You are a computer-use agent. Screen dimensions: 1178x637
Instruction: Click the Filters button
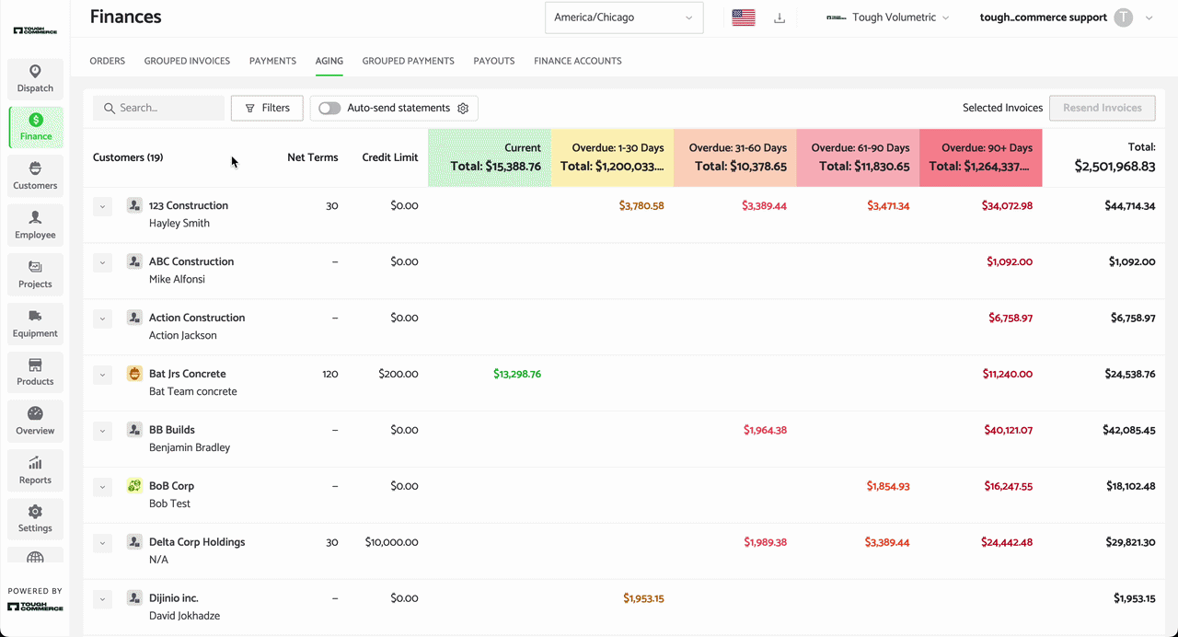pos(267,108)
